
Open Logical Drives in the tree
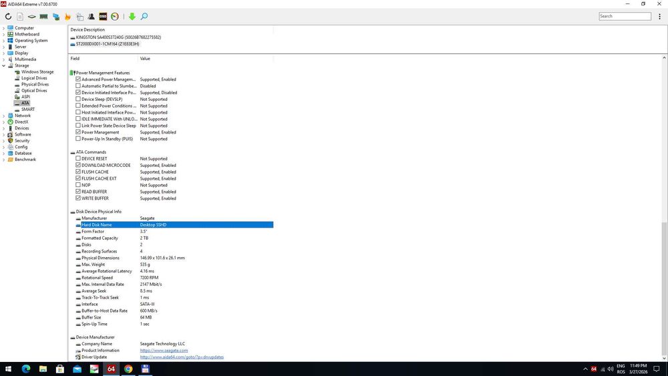point(34,78)
